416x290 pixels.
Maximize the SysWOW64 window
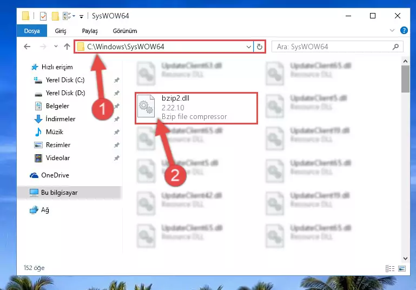coord(373,16)
